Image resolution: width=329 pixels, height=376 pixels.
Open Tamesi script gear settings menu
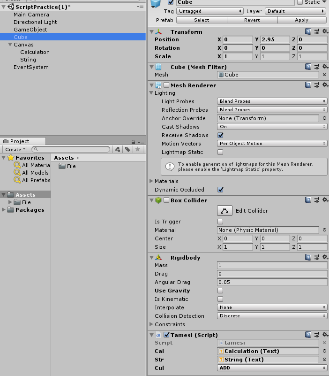tap(325, 335)
